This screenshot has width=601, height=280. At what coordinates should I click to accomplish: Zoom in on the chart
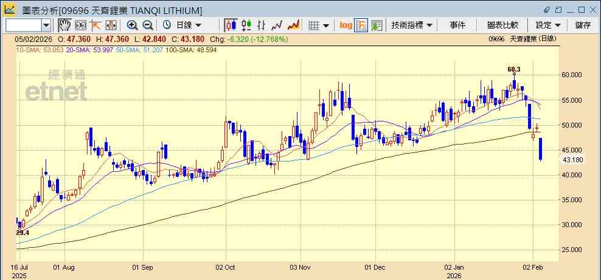coord(132,26)
